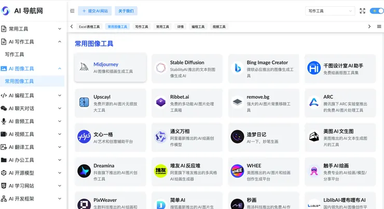Click the 文心一格 logo icon
Screen dimensions: 384x209
84,136
